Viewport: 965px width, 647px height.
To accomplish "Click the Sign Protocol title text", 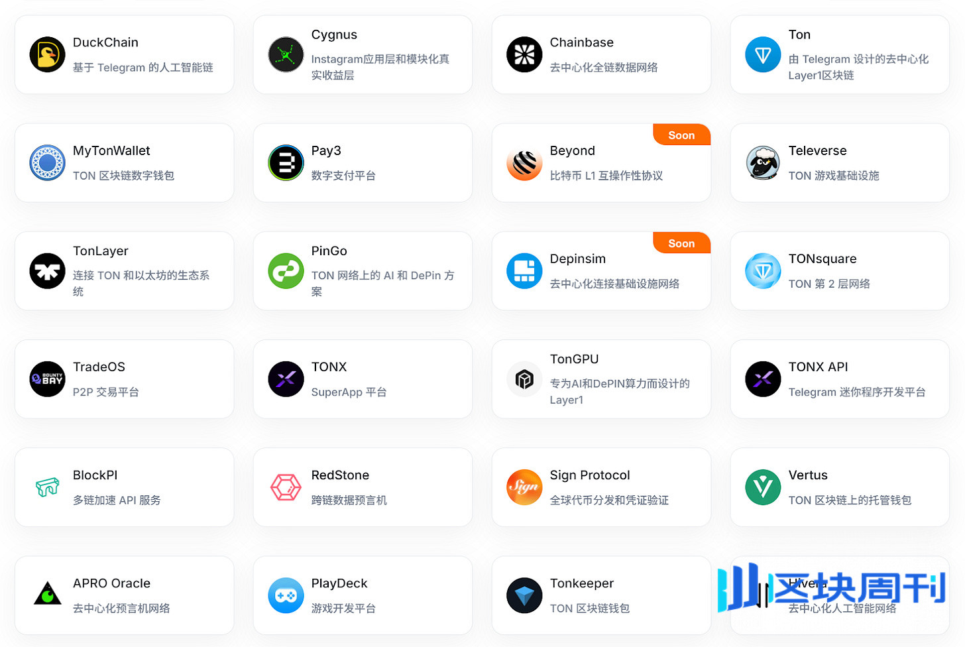I will tap(590, 475).
